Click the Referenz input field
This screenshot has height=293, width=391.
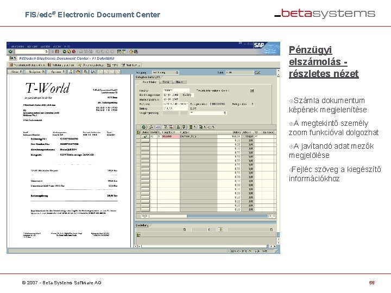pos(175,104)
